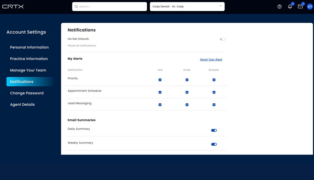Viewport: 314px width, 180px height.
Task: Click the magnifier icon in search bar
Action: click(x=76, y=7)
